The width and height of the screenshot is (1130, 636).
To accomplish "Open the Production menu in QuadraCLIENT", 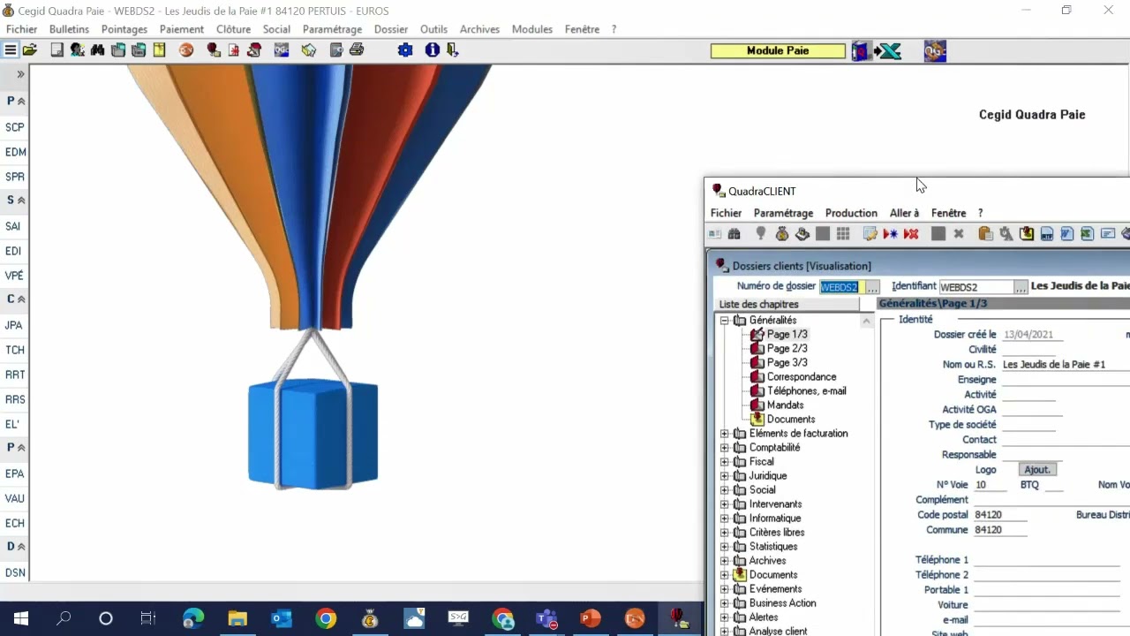I will [851, 213].
